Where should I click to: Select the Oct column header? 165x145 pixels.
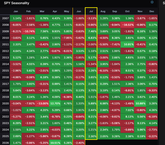click(x=127, y=11)
